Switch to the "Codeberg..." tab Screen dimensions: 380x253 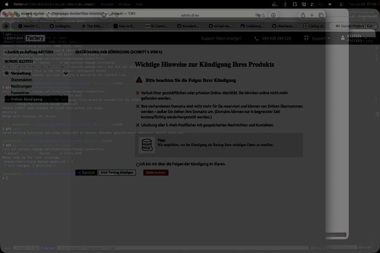pos(252,26)
